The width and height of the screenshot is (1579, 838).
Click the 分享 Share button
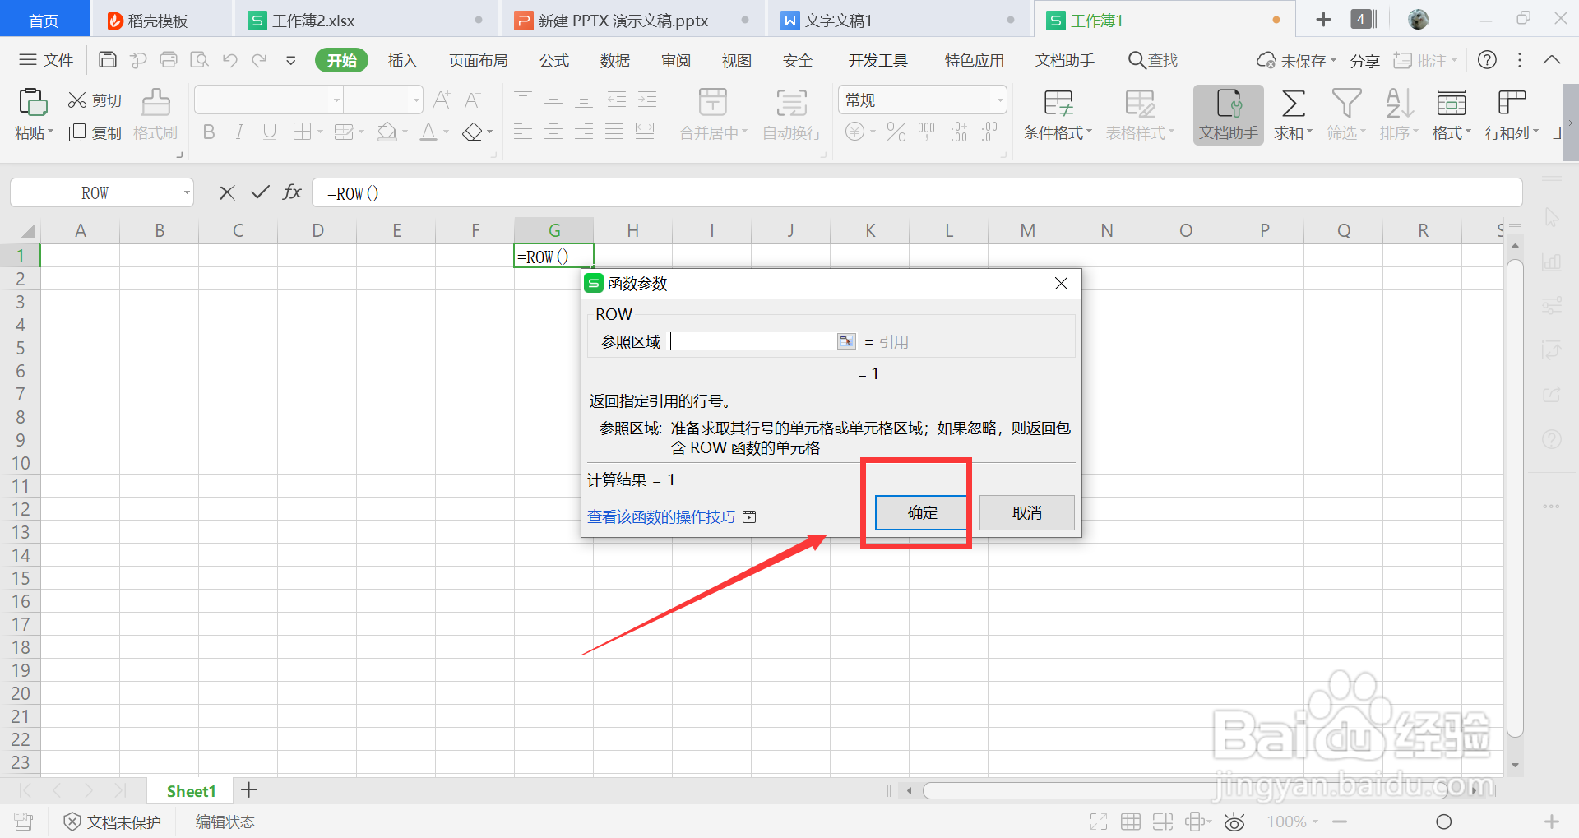click(1364, 61)
